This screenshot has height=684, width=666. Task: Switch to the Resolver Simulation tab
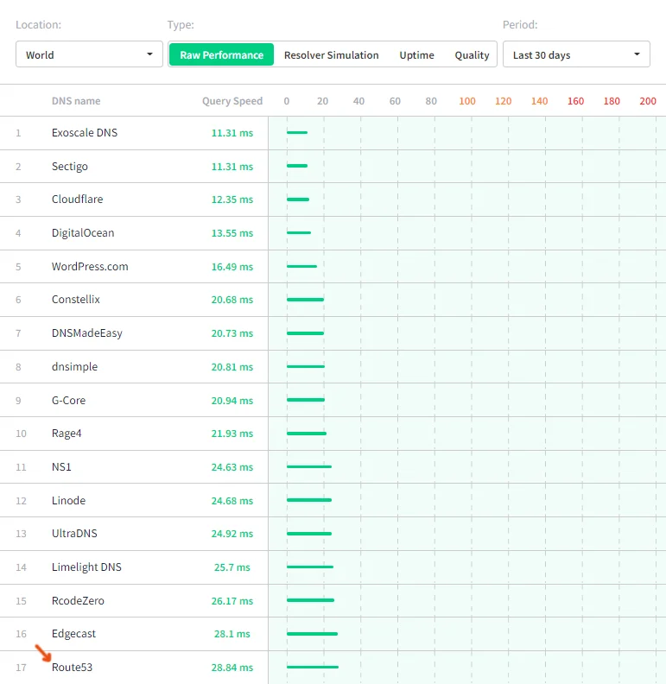pyautogui.click(x=331, y=55)
